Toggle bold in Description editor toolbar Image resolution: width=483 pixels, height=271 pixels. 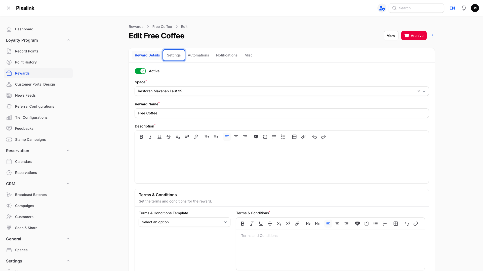click(141, 137)
